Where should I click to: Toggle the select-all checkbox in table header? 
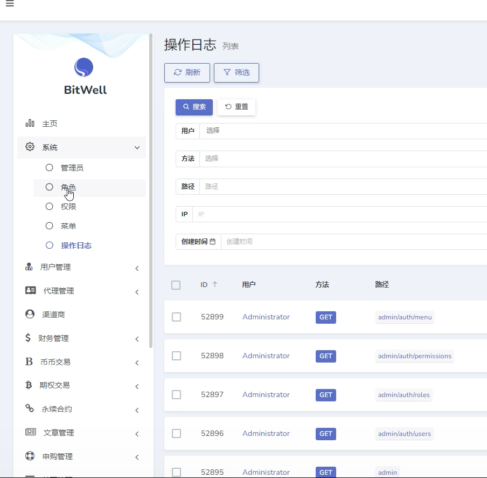click(176, 285)
